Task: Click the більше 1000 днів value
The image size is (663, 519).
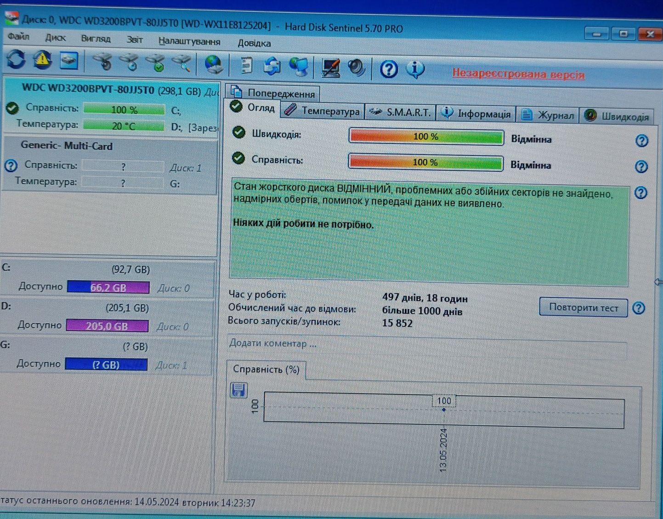Action: pyautogui.click(x=422, y=311)
